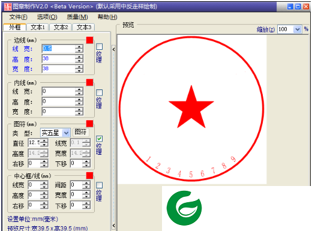312x231 pixels.
Task: Pick the 内线 red color swatch
Action: (x=89, y=82)
